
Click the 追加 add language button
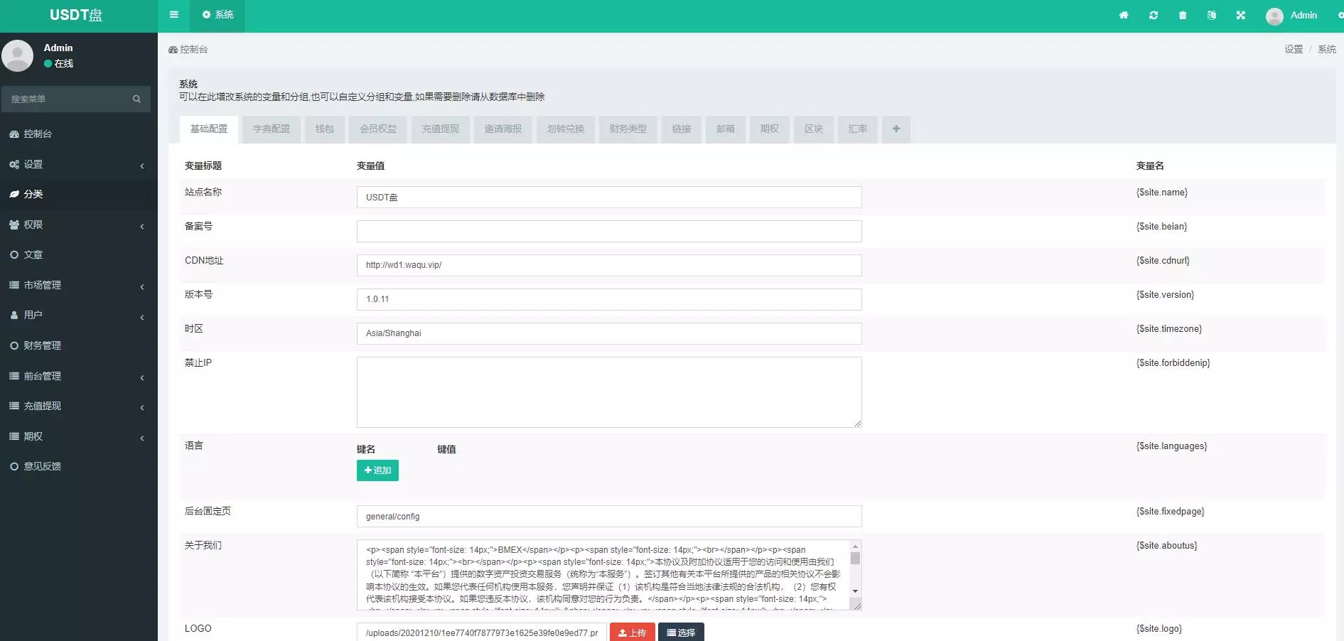click(377, 470)
